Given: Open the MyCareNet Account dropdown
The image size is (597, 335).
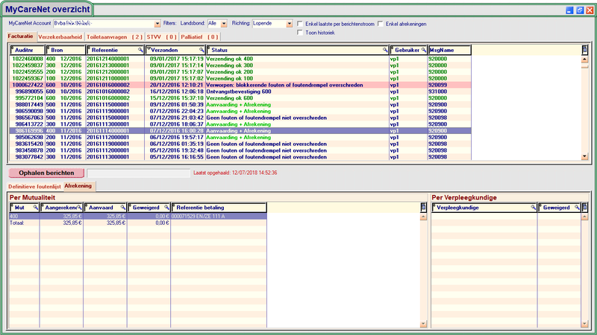Looking at the screenshot, I should [157, 24].
